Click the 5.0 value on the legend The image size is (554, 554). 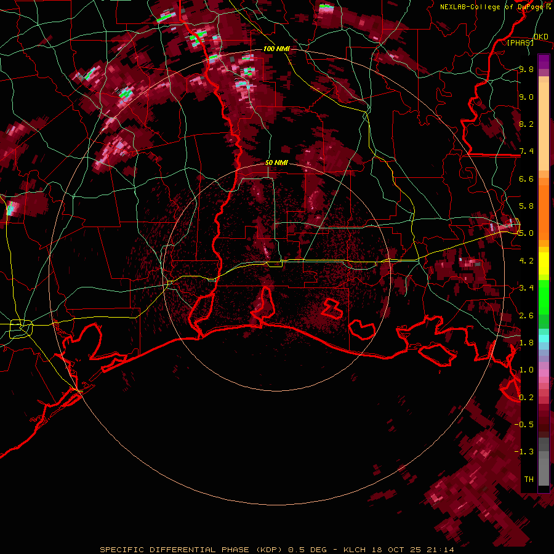coord(526,233)
